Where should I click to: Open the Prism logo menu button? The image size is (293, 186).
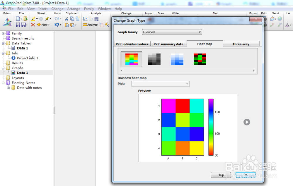(x=7, y=22)
